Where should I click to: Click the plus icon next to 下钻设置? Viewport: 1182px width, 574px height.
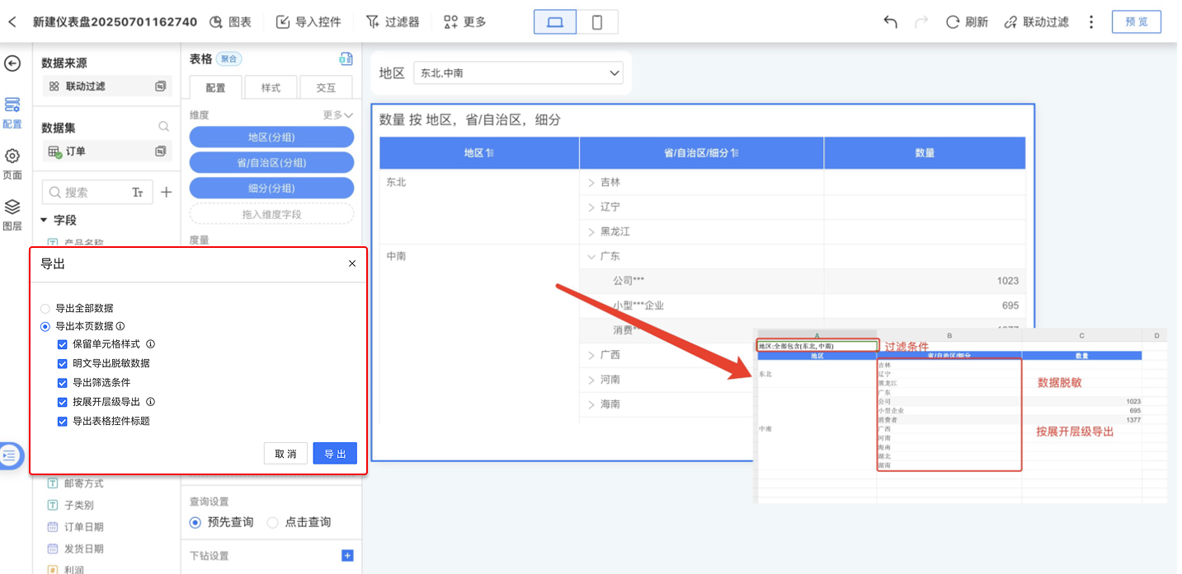(x=347, y=556)
